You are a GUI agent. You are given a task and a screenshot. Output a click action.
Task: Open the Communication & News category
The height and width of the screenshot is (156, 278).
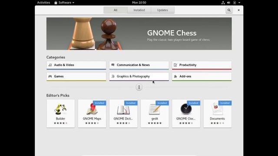pos(139,65)
